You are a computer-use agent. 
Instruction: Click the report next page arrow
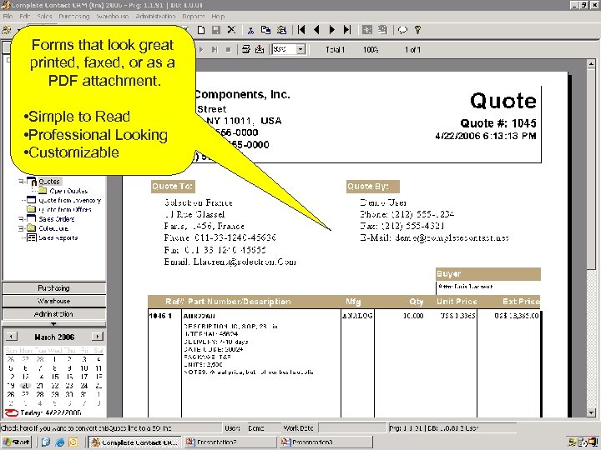[x=201, y=50]
